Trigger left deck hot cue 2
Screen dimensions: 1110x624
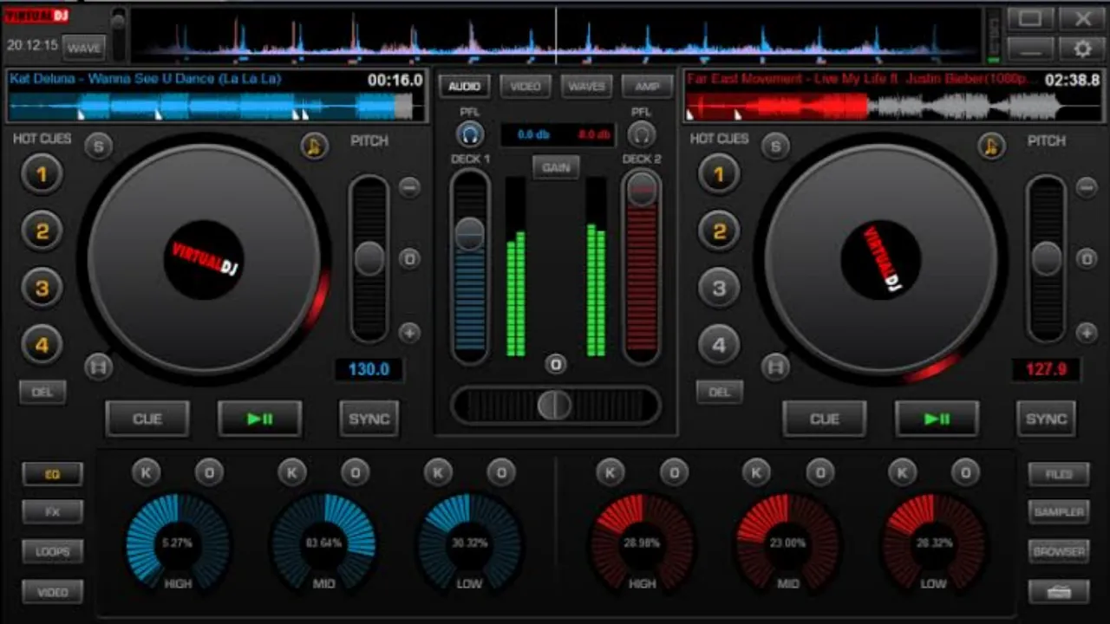(42, 231)
